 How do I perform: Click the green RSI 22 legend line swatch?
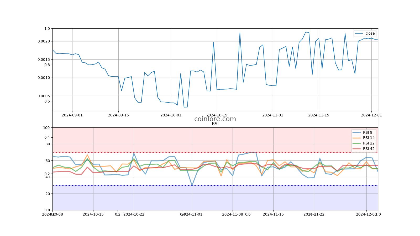pyautogui.click(x=357, y=143)
